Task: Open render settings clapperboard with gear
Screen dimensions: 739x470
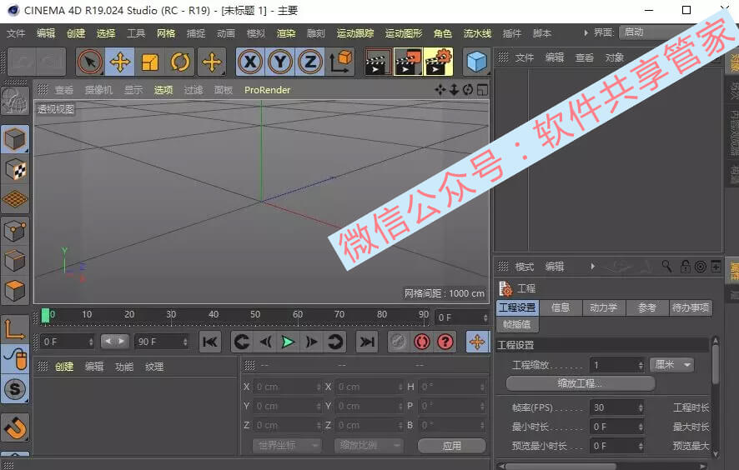Action: pyautogui.click(x=439, y=62)
